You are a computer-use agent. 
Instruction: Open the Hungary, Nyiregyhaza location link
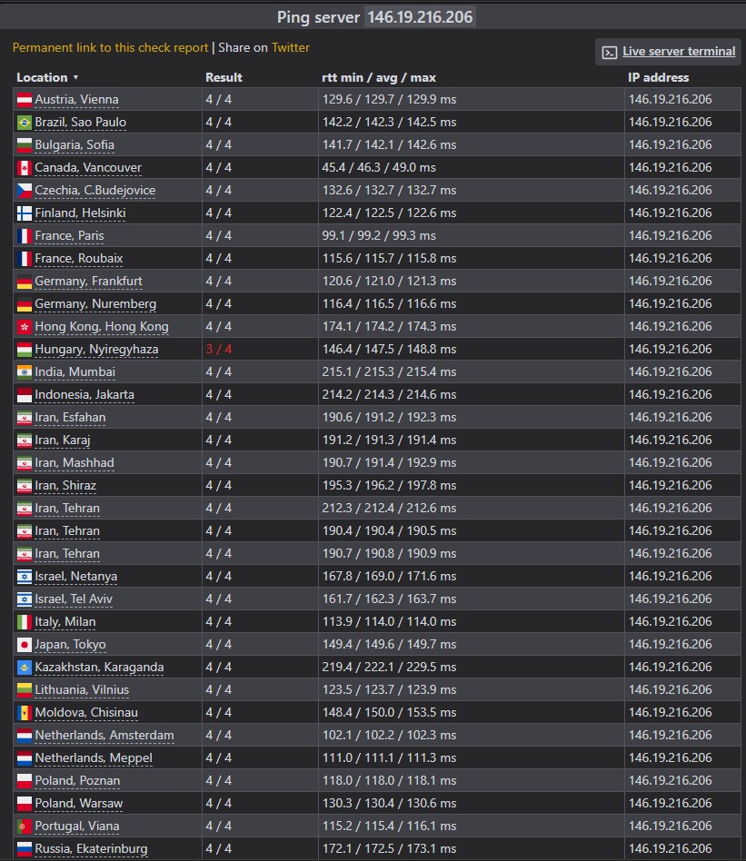96,350
